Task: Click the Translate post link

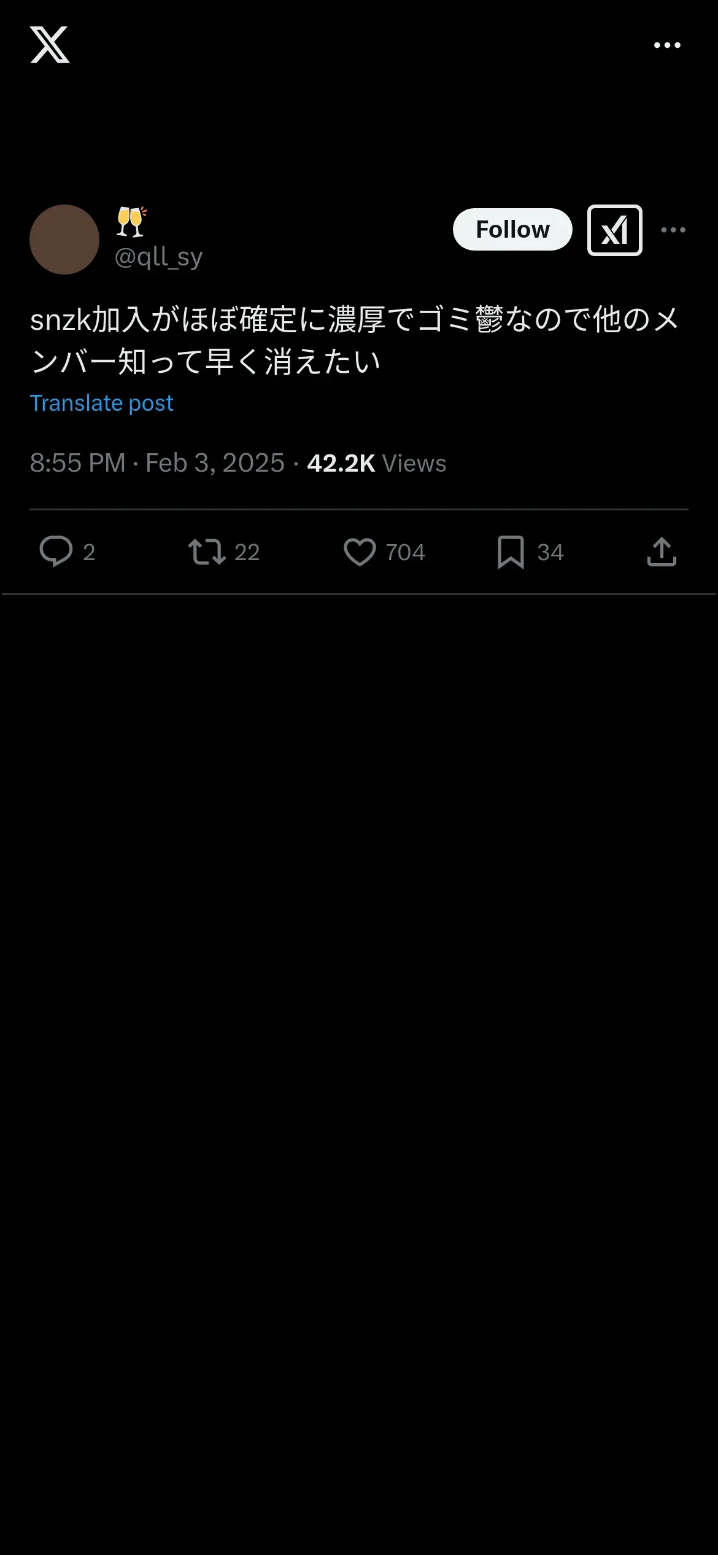Action: [x=102, y=403]
